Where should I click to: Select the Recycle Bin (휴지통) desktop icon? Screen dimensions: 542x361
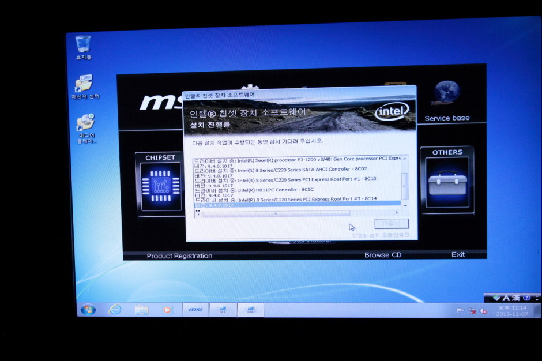pos(83,47)
